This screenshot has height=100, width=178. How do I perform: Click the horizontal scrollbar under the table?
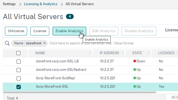tap(79, 92)
